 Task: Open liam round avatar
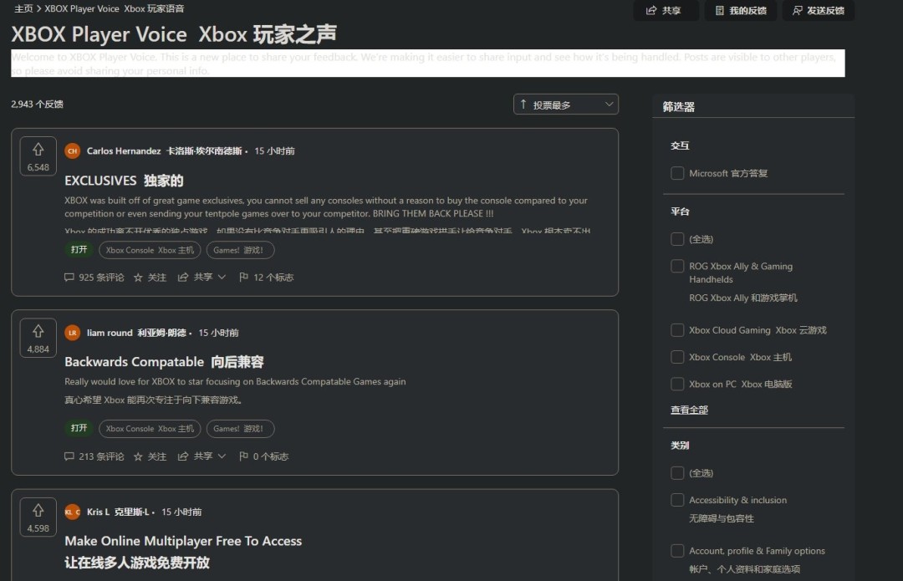(73, 333)
